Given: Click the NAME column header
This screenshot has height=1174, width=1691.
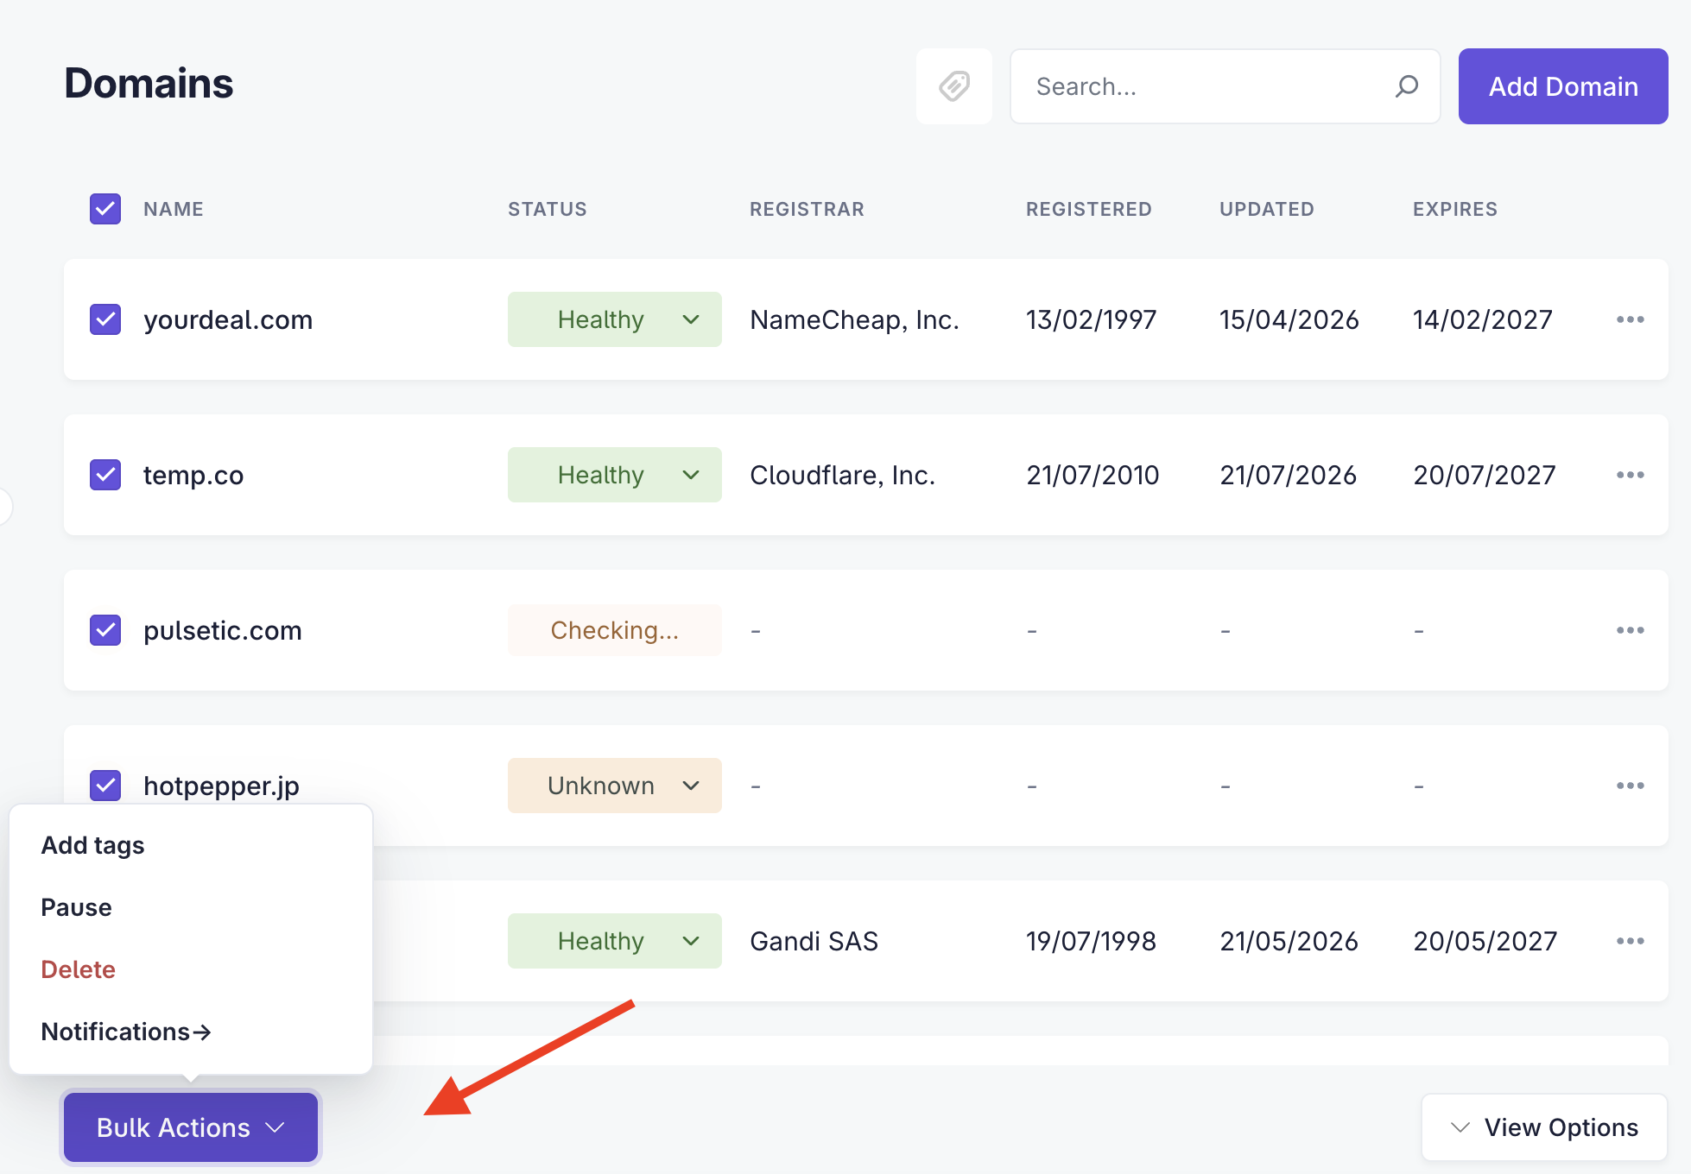Looking at the screenshot, I should click(174, 209).
